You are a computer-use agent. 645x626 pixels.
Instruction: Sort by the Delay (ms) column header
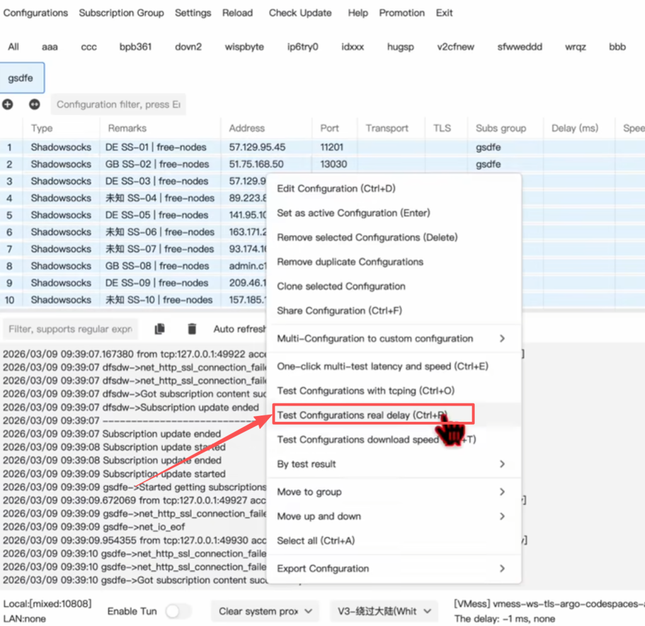pos(574,128)
